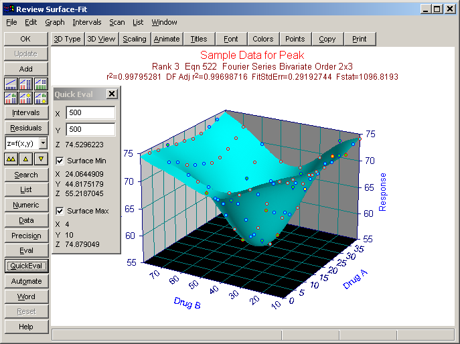Open the Scan menu

click(x=117, y=22)
